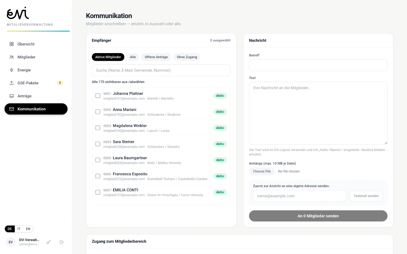Image resolution: width=407 pixels, height=254 pixels.
Task: Open the Übersicht menu item
Action: click(x=36, y=44)
